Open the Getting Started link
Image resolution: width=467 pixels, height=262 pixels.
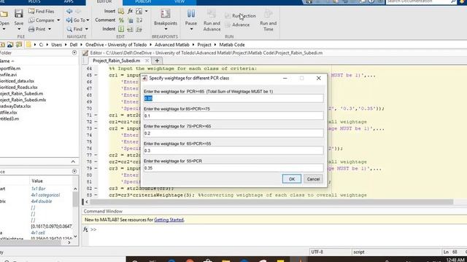click(x=169, y=220)
